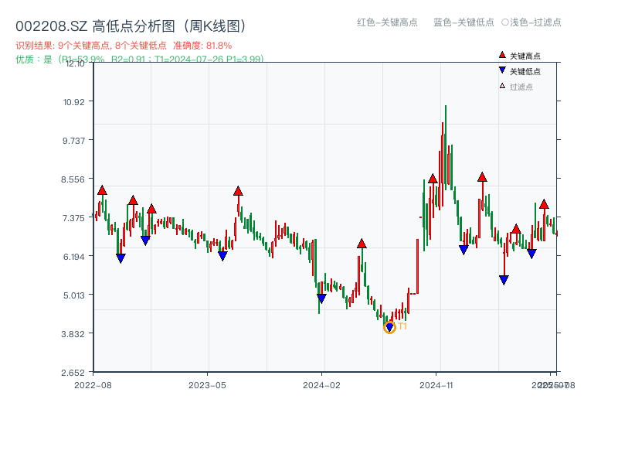Select the blue key-low triangle near 2024-02
The width and height of the screenshot is (618, 464).
click(322, 297)
